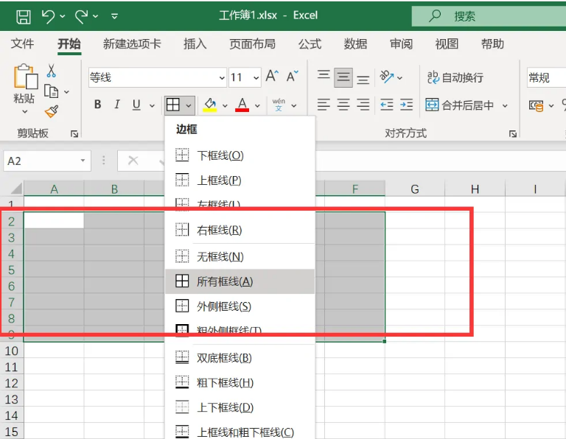This screenshot has width=566, height=439.
Task: Toggle 自动换行 wrap text
Action: (x=455, y=77)
